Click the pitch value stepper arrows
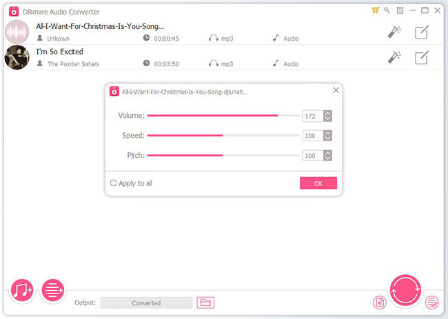448x319 pixels. click(x=328, y=156)
